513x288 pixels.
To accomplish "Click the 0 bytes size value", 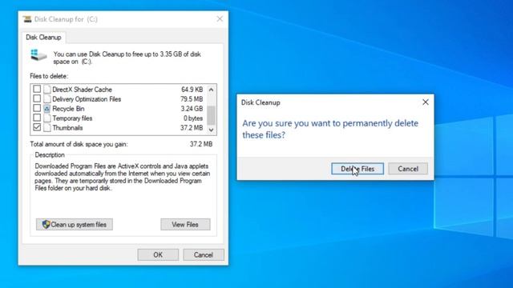I will 193,118.
